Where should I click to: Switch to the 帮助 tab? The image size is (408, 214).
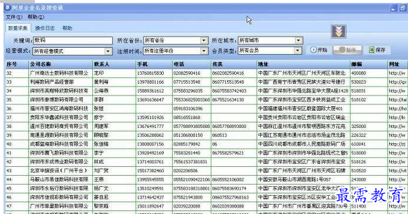tap(67, 28)
